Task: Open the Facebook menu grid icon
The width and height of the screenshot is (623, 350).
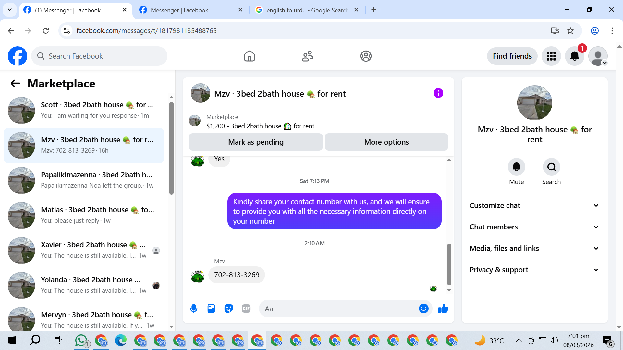Action: click(x=551, y=56)
